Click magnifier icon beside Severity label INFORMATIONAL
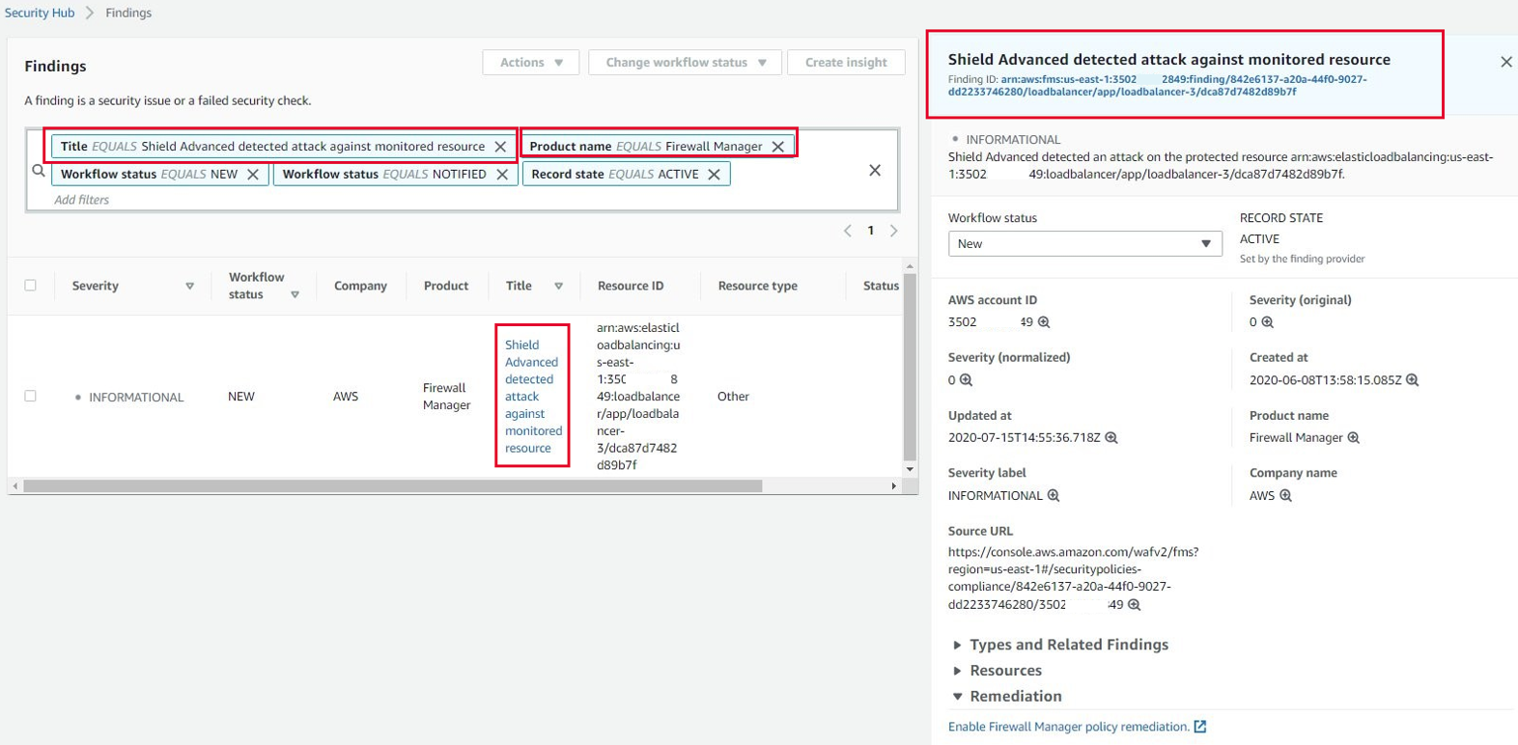Viewport: 1518px width, 745px height. (1054, 496)
